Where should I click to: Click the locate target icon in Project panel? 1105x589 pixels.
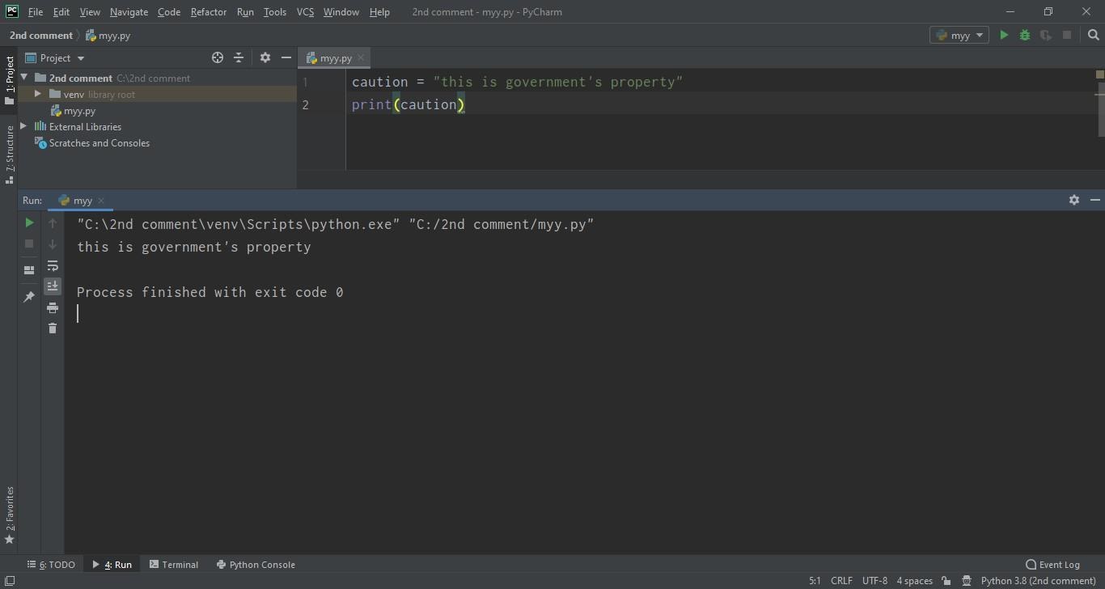coord(218,58)
